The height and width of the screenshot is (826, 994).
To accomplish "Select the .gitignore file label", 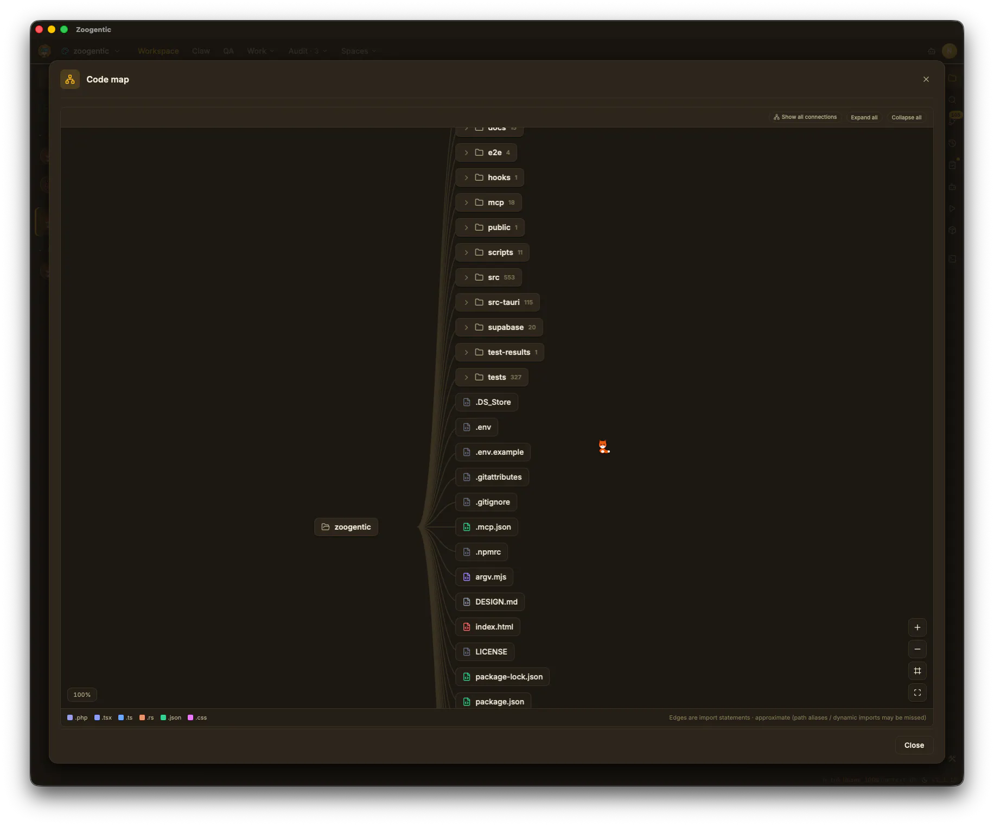I will (x=493, y=502).
